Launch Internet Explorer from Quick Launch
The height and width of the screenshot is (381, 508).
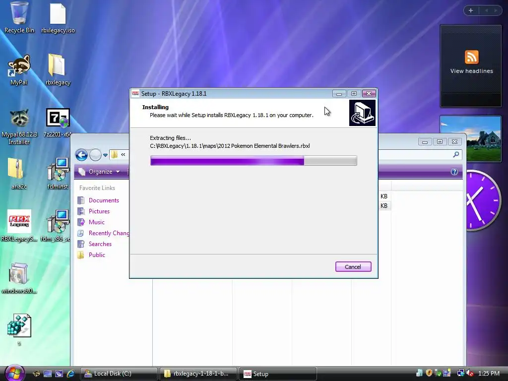[x=70, y=374]
